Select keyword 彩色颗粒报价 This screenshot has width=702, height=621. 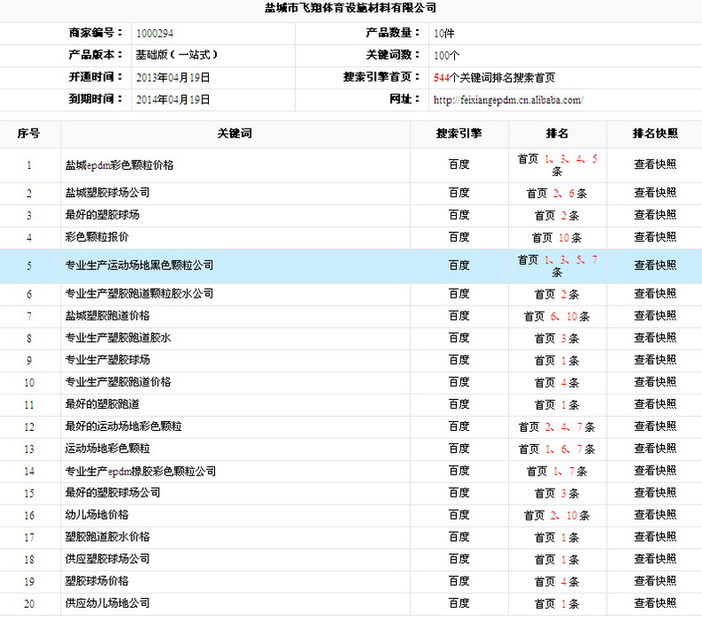coord(97,237)
